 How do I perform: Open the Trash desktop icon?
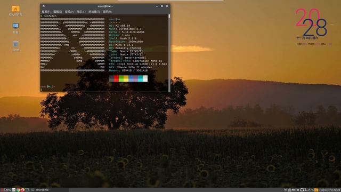15,46
